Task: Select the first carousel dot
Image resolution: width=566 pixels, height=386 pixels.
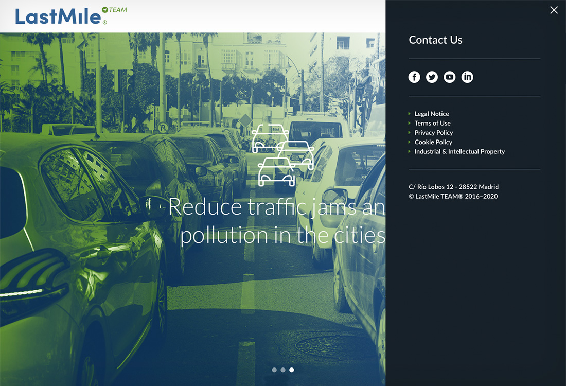Action: pos(274,370)
